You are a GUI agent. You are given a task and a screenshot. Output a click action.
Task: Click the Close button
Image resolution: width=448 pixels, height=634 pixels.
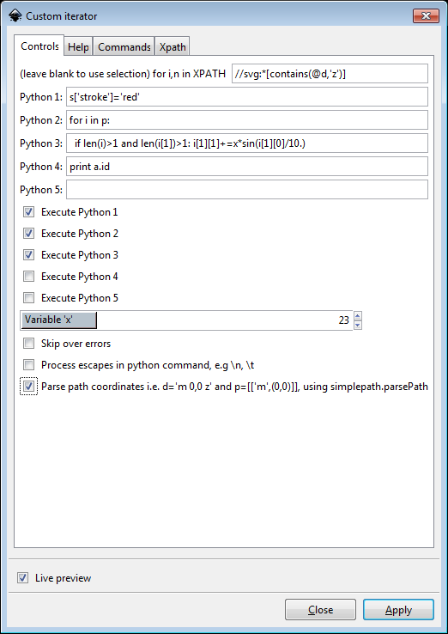(320, 610)
